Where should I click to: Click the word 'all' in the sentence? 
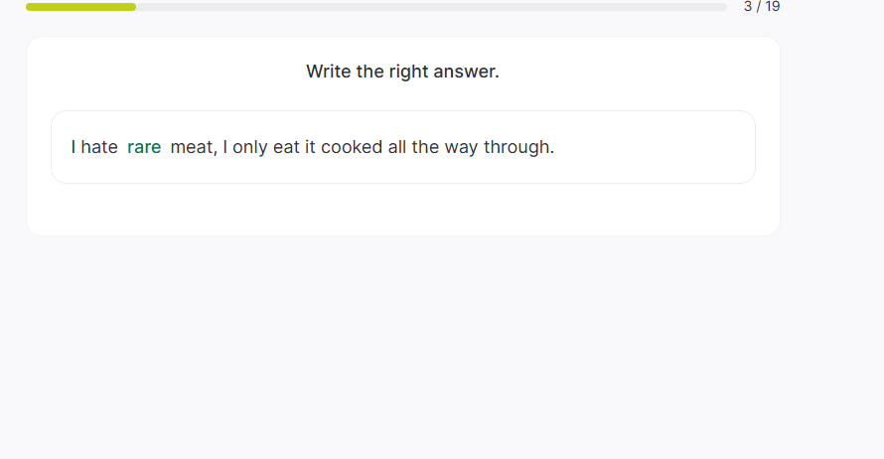(397, 147)
